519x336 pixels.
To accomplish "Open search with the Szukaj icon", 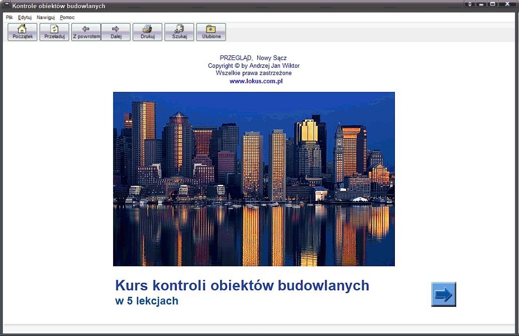I will click(179, 32).
